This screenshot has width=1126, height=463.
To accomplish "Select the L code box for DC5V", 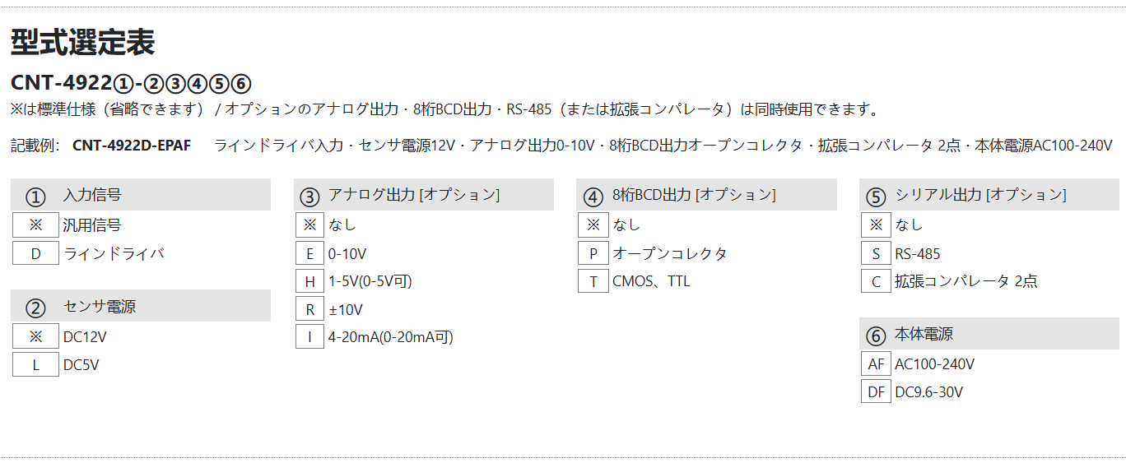I will coord(35,364).
